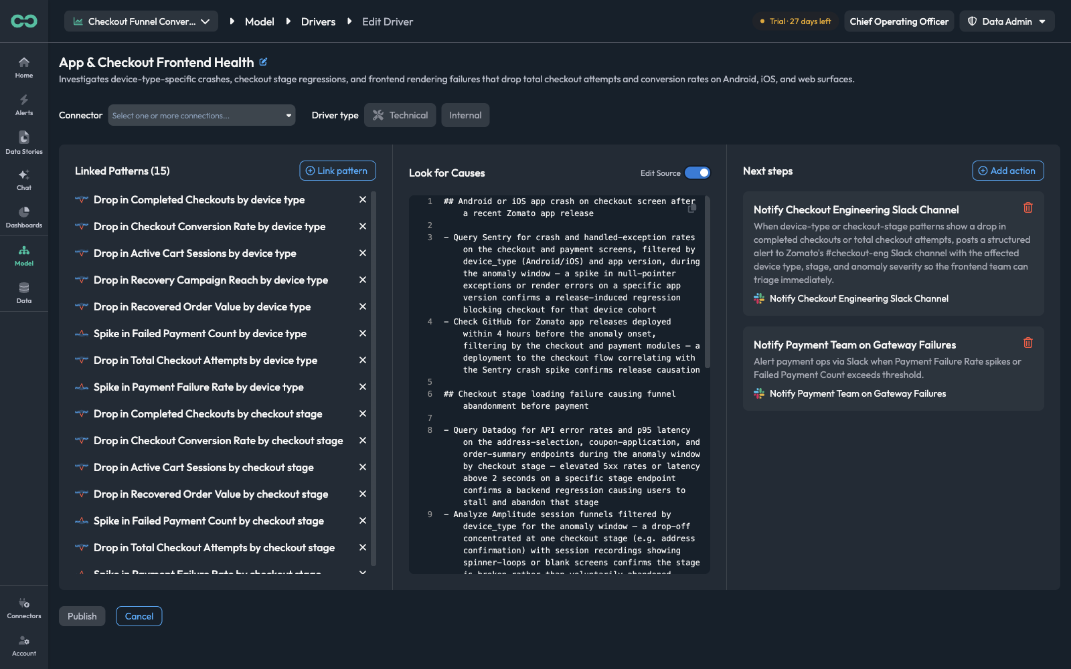
Task: Click Add action button
Action: click(1007, 171)
